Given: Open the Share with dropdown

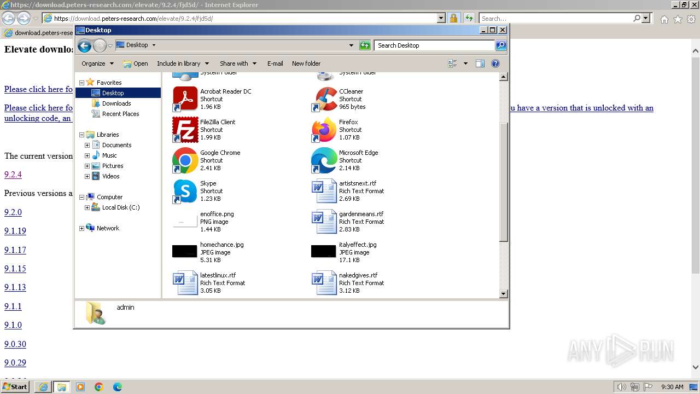Looking at the screenshot, I should [x=238, y=63].
